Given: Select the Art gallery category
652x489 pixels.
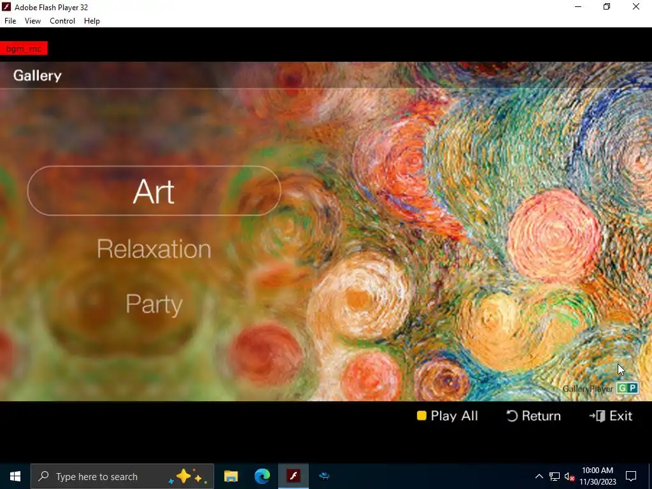Looking at the screenshot, I should (154, 191).
